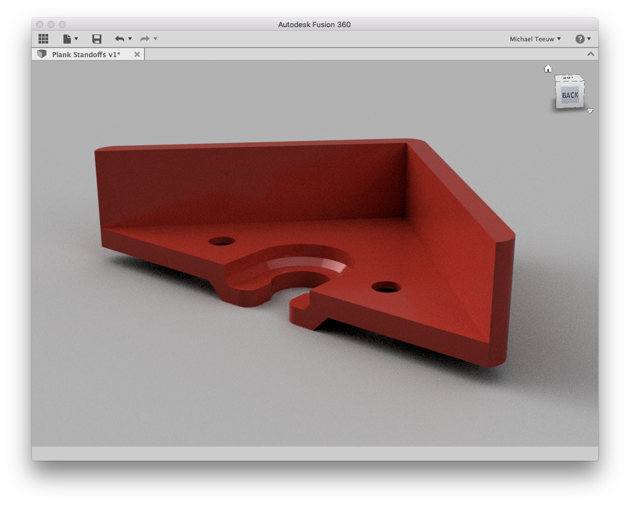The height and width of the screenshot is (506, 630).
Task: Expand the File menu dropdown arrow
Action: click(76, 39)
